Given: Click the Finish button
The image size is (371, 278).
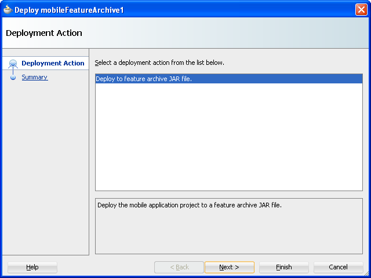Looking at the screenshot, I should [x=284, y=267].
